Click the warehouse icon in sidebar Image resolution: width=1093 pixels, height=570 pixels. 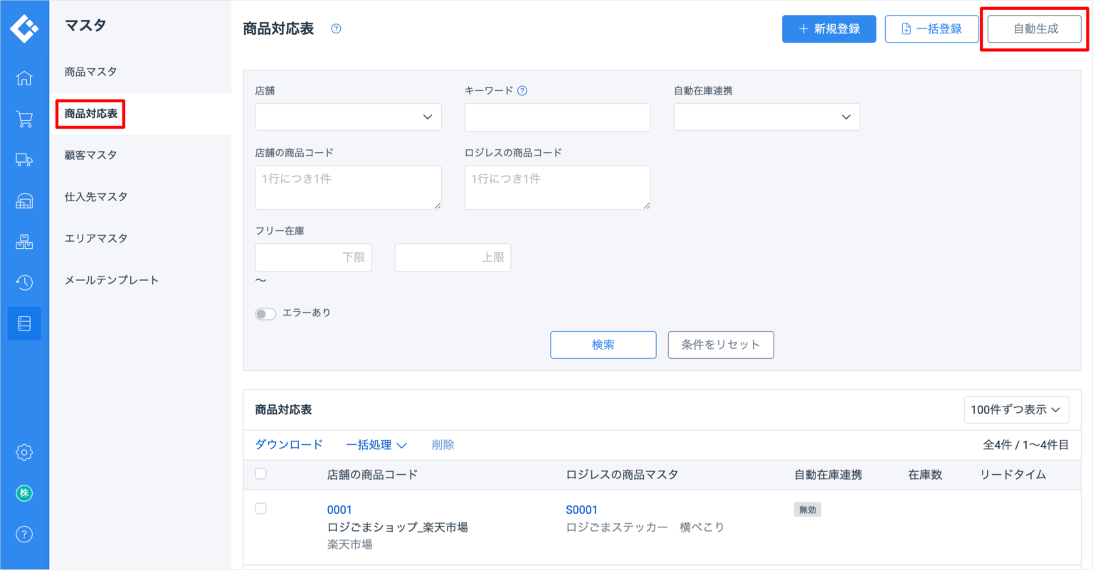click(24, 201)
